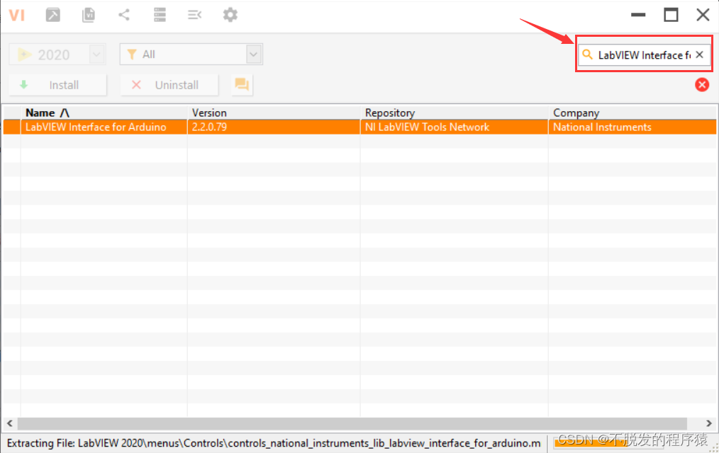
Task: Sort the list by the Company column
Action: click(632, 113)
